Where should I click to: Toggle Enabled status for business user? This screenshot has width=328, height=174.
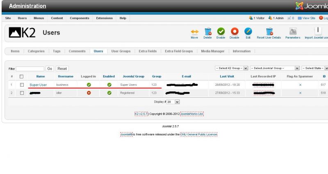(x=109, y=85)
